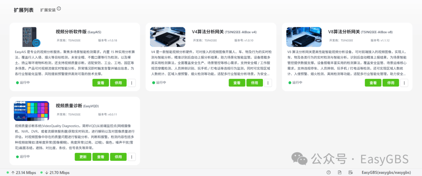
Task: Click the 视频质量诊断 title text
Action: click(x=69, y=106)
